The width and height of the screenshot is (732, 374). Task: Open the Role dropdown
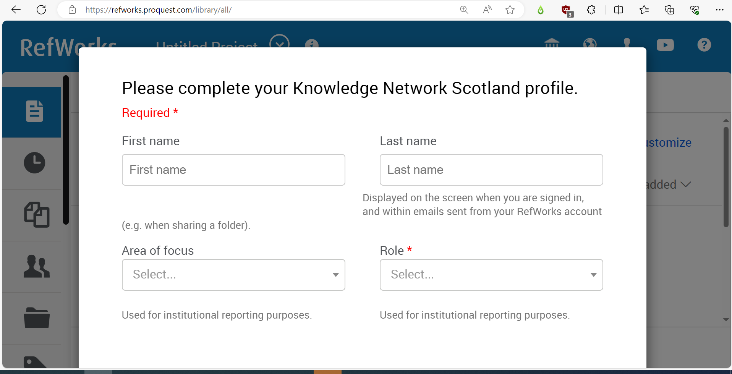pos(491,275)
